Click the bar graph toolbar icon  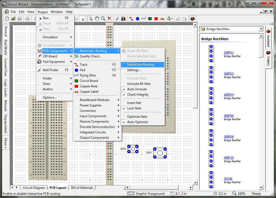coord(123,19)
